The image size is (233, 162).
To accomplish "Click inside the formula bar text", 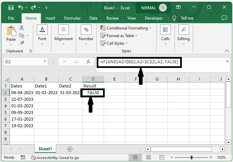I will [139, 62].
